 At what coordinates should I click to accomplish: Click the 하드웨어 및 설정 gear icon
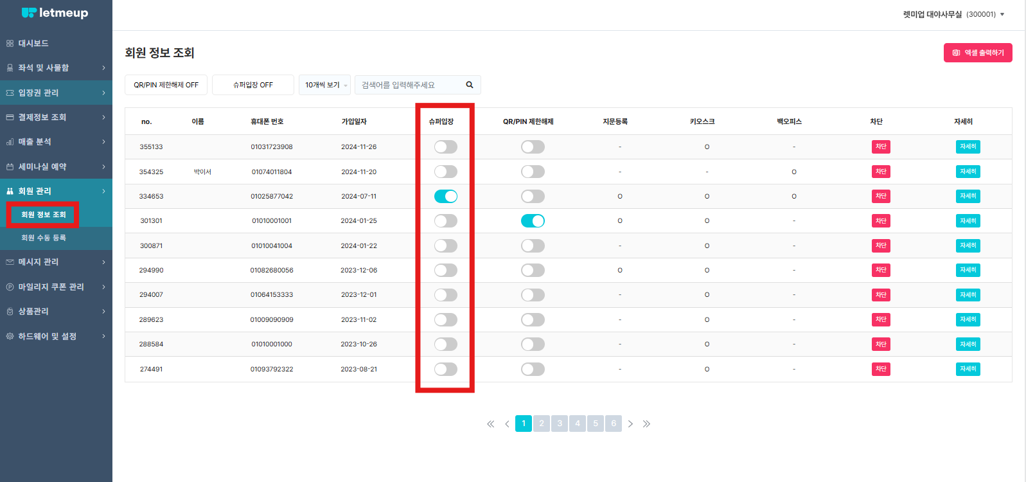[x=10, y=336]
